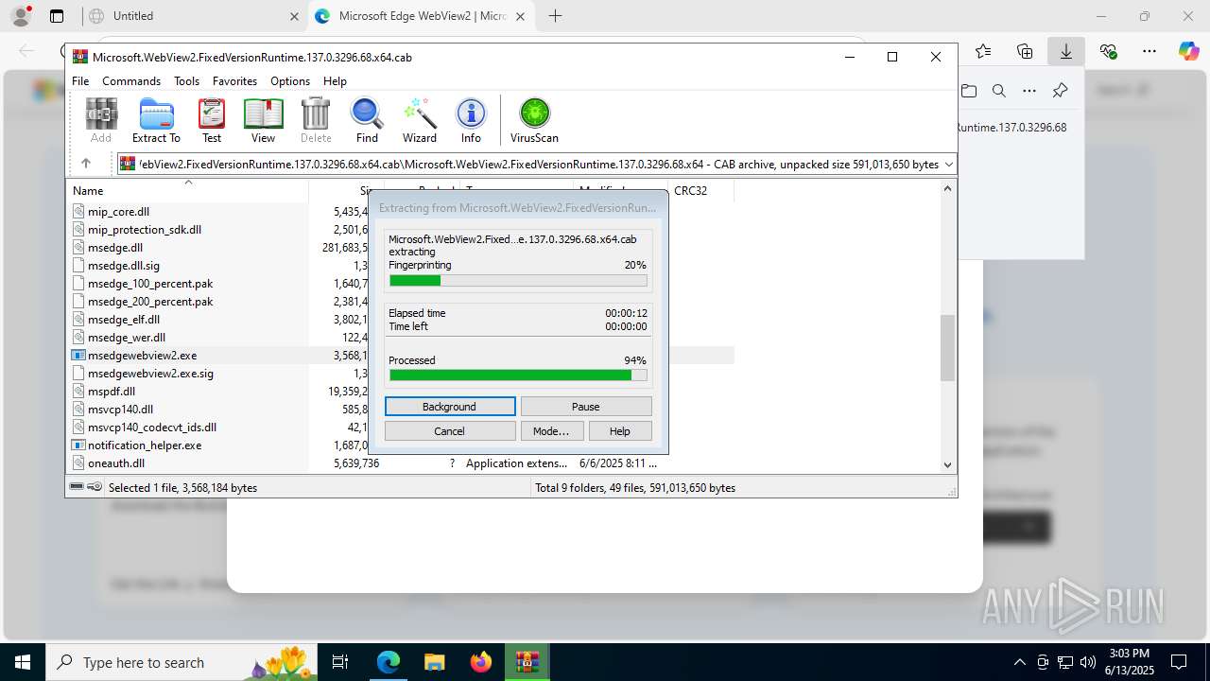Click Help button in extraction dialog
The width and height of the screenshot is (1210, 681).
point(620,431)
